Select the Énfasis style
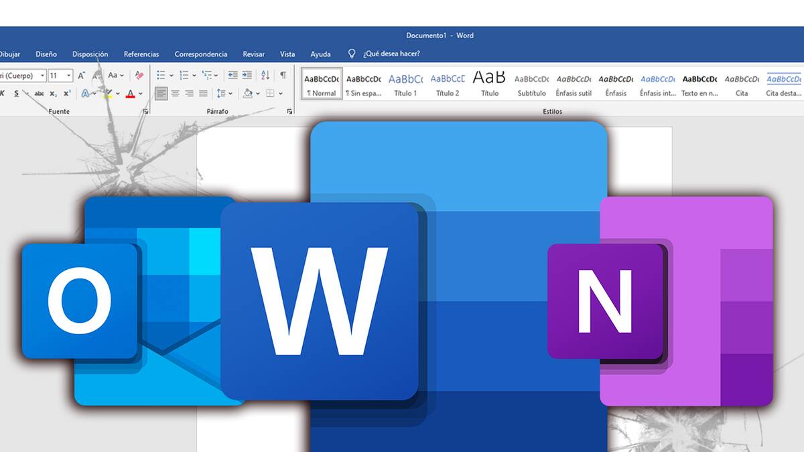Image resolution: width=804 pixels, height=452 pixels. (616, 84)
